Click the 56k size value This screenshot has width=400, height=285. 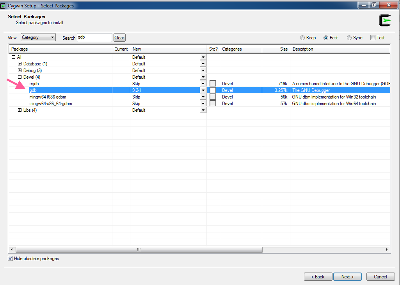click(x=284, y=97)
